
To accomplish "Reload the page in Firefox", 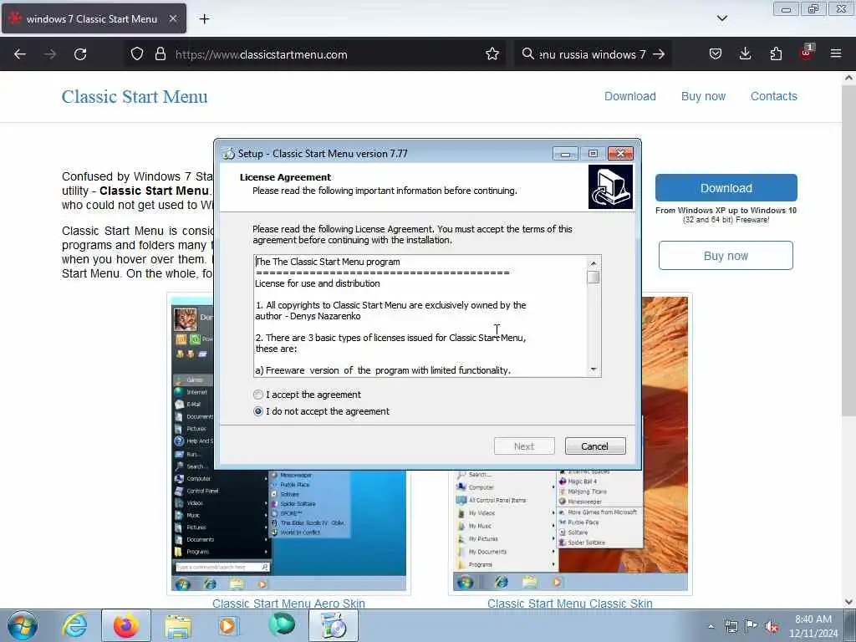I will coord(80,54).
